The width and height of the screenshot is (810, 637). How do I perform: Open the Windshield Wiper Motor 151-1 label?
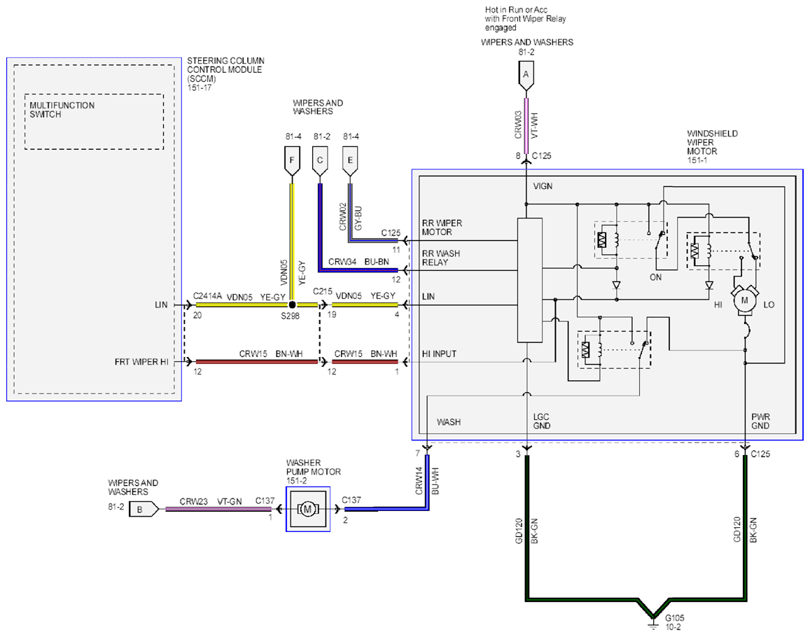point(712,147)
